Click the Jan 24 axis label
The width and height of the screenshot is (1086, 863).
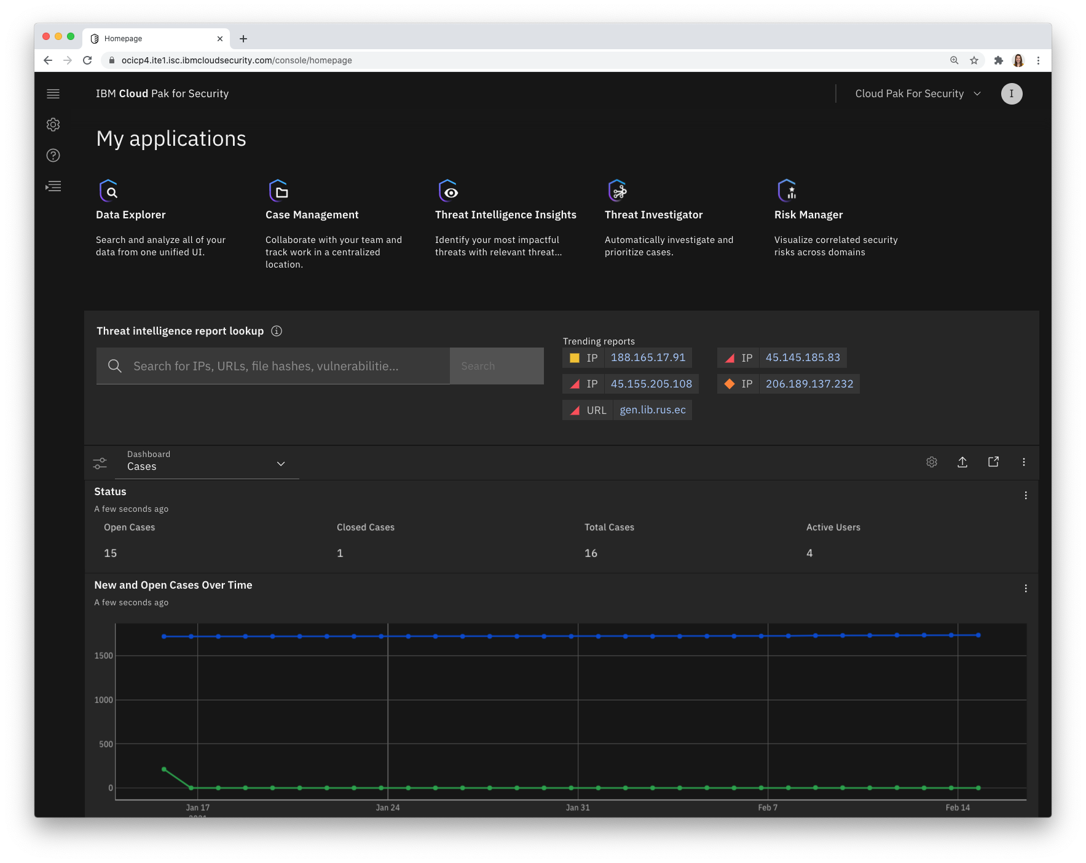coord(388,808)
